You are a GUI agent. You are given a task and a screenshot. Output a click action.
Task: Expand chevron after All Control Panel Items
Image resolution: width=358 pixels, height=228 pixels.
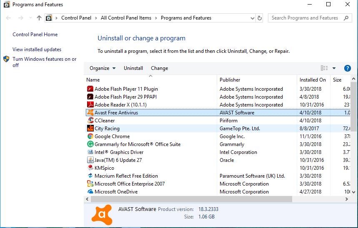click(x=156, y=18)
